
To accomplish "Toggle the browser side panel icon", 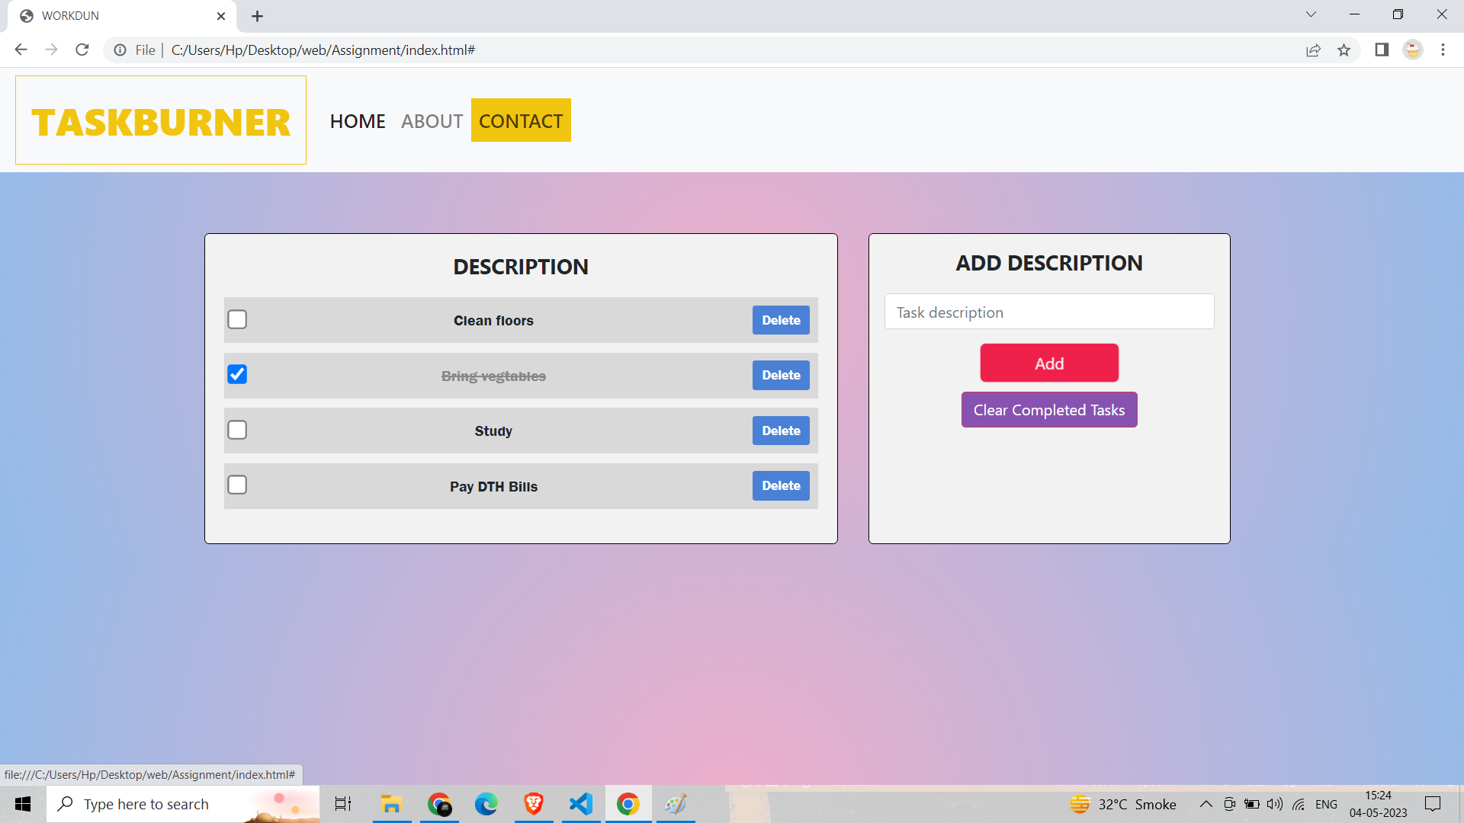I will 1382,50.
